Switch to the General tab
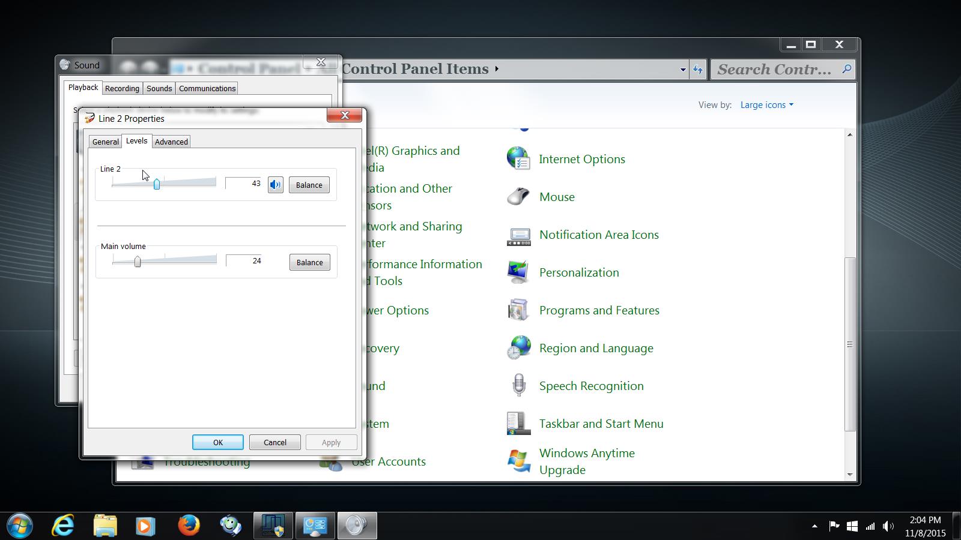The height and width of the screenshot is (540, 961). click(x=105, y=142)
